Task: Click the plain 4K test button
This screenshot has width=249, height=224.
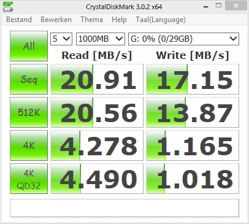Action: (x=29, y=145)
